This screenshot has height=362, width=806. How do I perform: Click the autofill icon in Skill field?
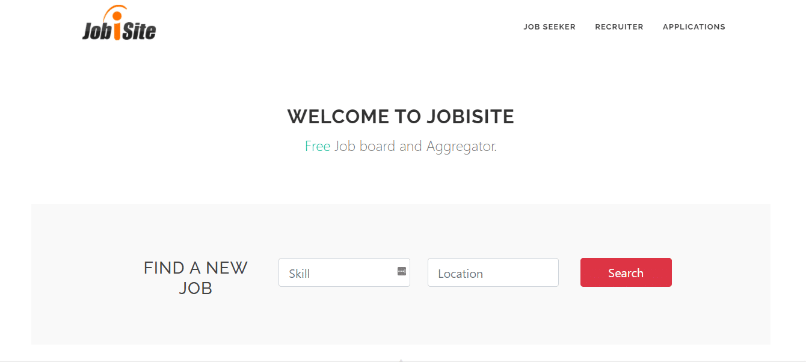402,271
